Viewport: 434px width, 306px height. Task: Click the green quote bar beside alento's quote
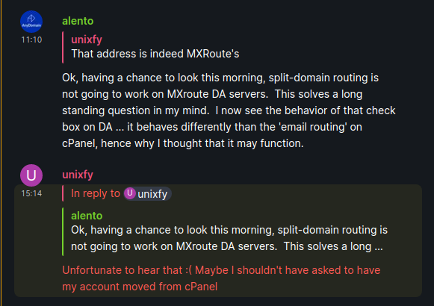pos(63,231)
